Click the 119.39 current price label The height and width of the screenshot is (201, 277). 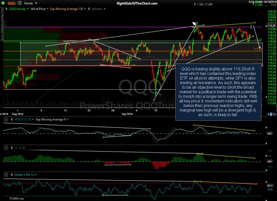pos(271,26)
